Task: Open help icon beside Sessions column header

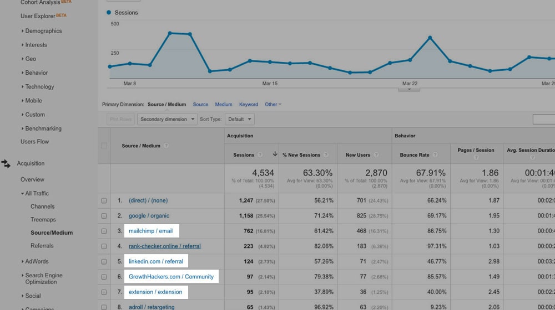Action: [260, 154]
